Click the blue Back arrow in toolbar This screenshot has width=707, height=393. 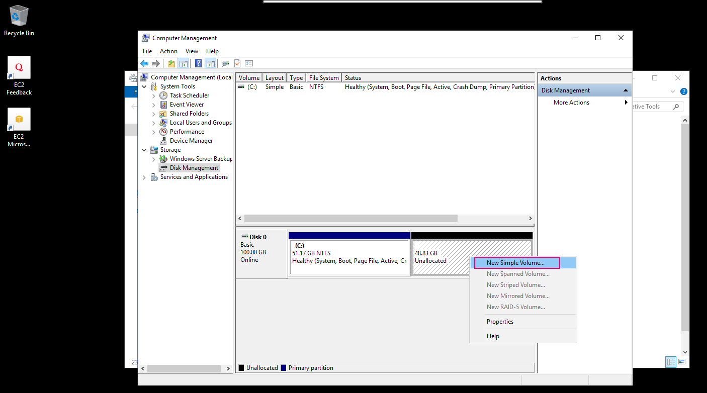tap(144, 63)
